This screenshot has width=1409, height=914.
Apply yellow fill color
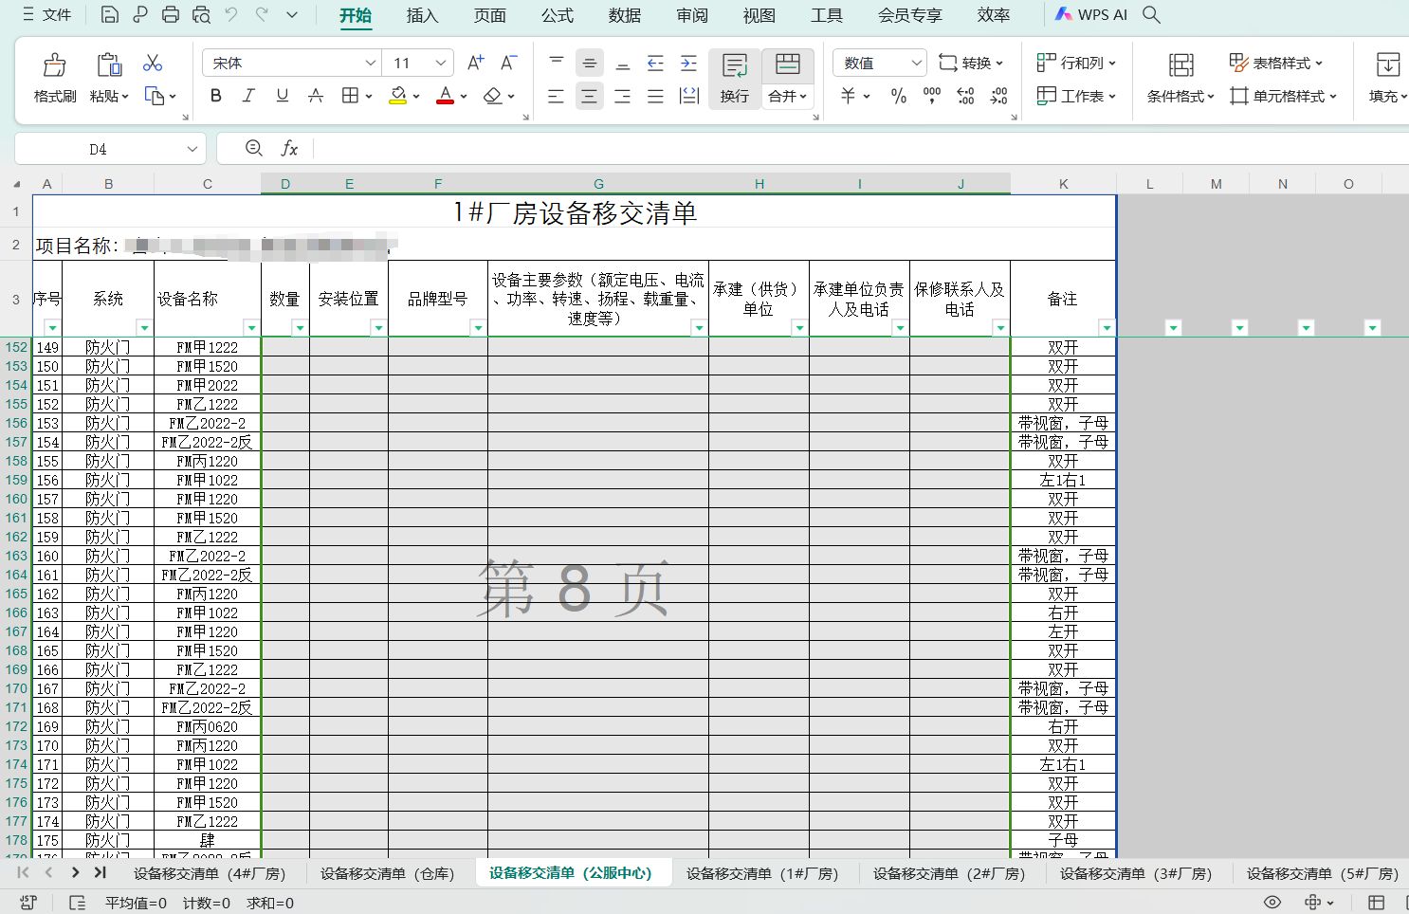pos(398,96)
